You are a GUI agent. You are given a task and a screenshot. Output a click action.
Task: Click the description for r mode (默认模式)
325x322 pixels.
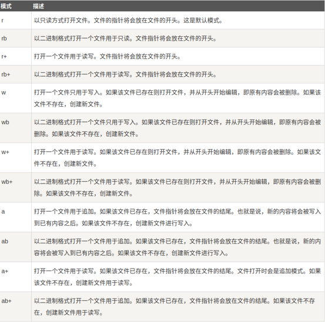[x=128, y=21]
